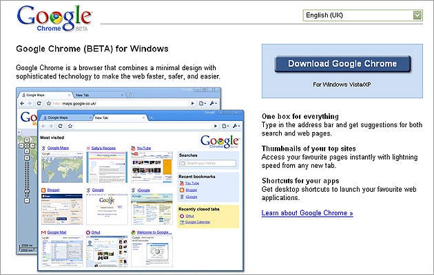Close the front Chrome window
Screen dimensions: 434x275
236,113
